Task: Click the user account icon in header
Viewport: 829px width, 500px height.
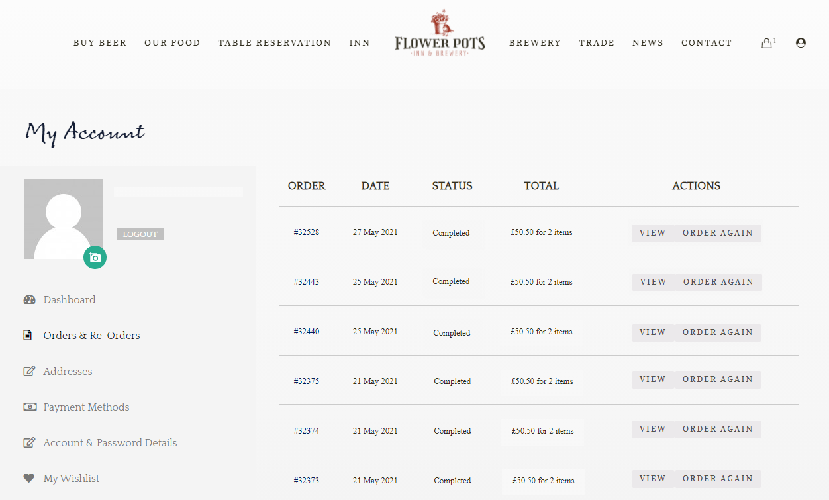Action: coord(801,43)
